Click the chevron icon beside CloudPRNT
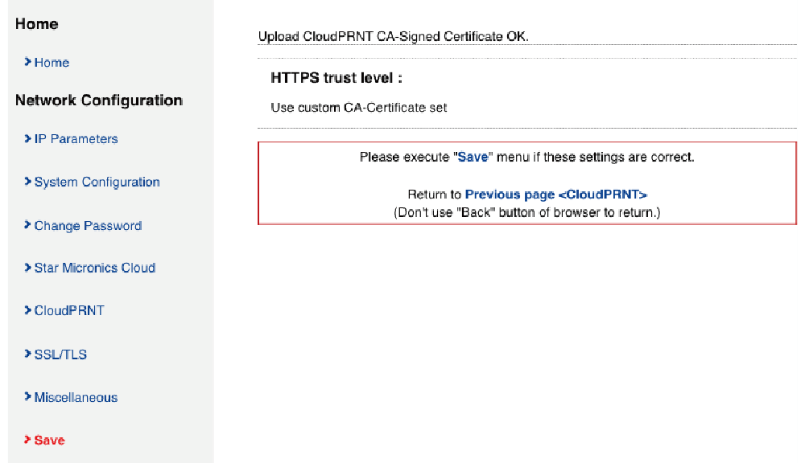805x463 pixels. coord(27,310)
